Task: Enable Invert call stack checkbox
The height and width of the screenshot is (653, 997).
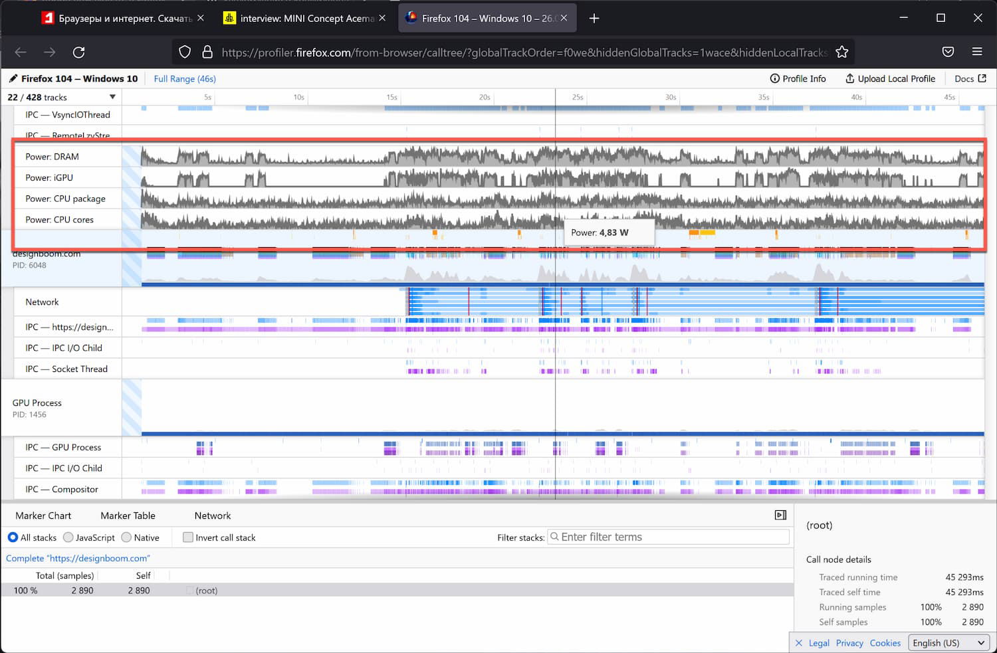Action: click(188, 537)
